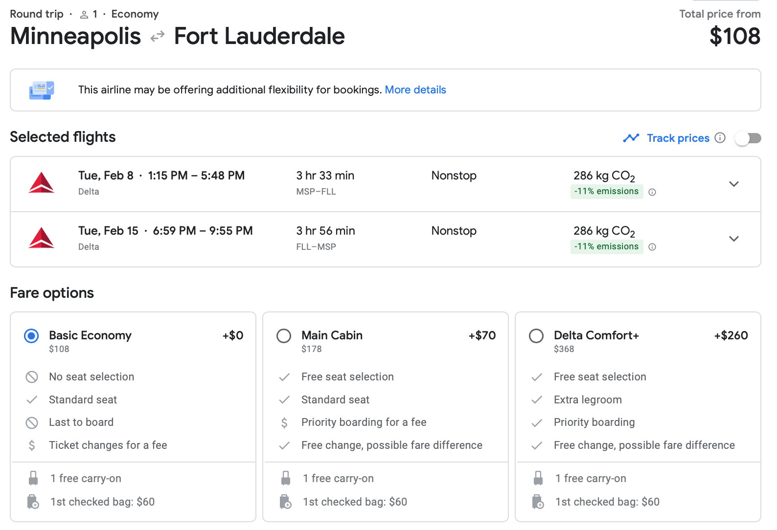Click the Track prices graph icon
Image resolution: width=777 pixels, height=530 pixels.
(631, 138)
